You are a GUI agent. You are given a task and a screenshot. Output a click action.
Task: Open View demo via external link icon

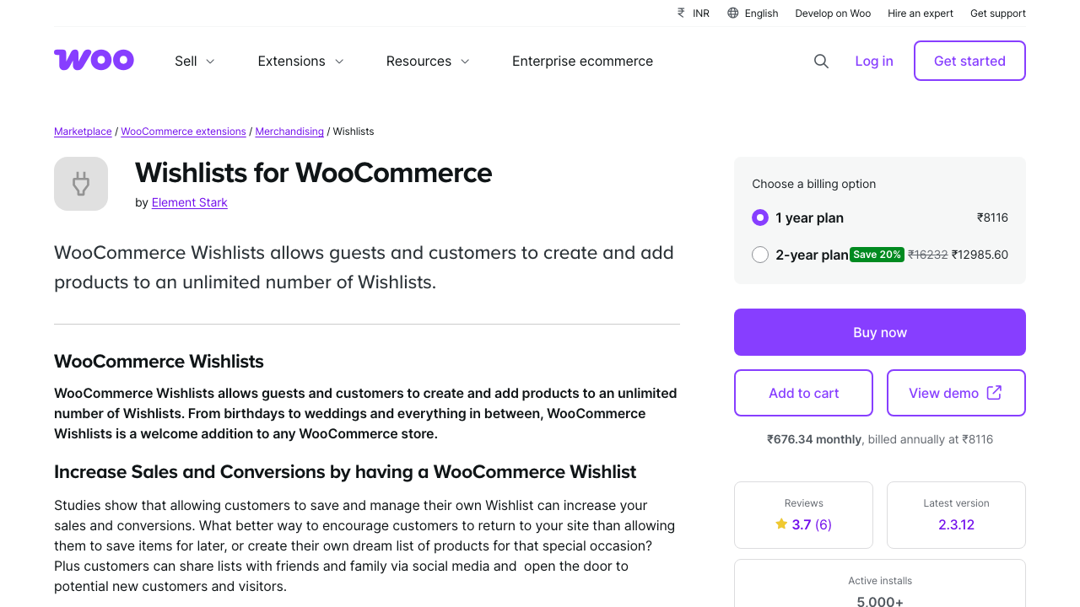click(x=996, y=392)
